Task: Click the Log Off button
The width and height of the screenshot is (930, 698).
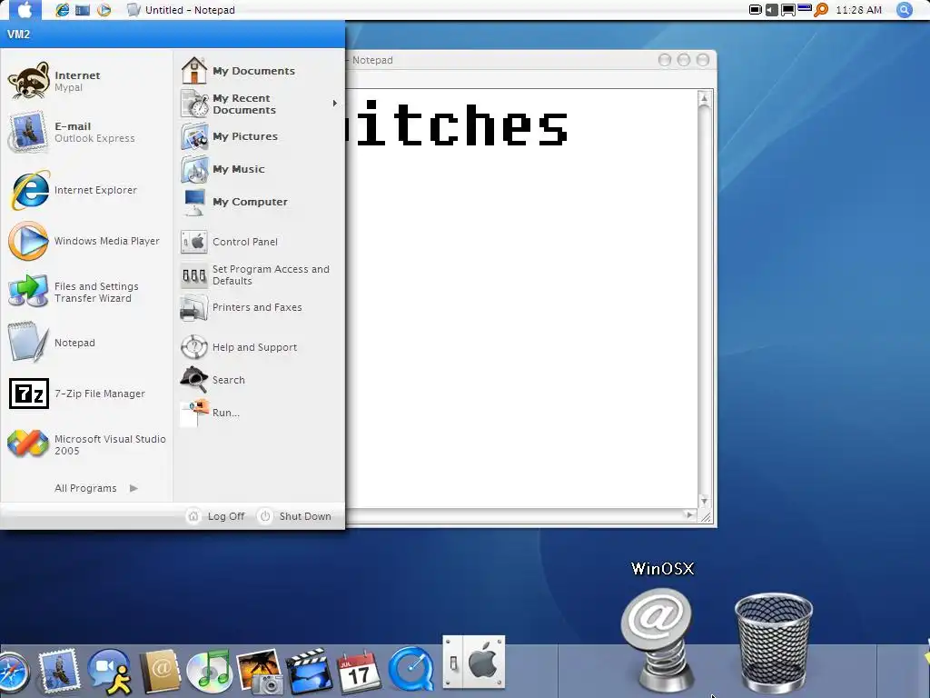Action: point(216,516)
